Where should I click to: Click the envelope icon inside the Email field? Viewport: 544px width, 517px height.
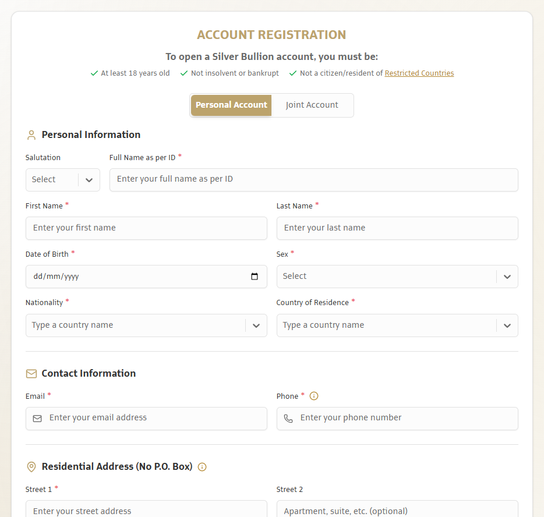tap(37, 419)
